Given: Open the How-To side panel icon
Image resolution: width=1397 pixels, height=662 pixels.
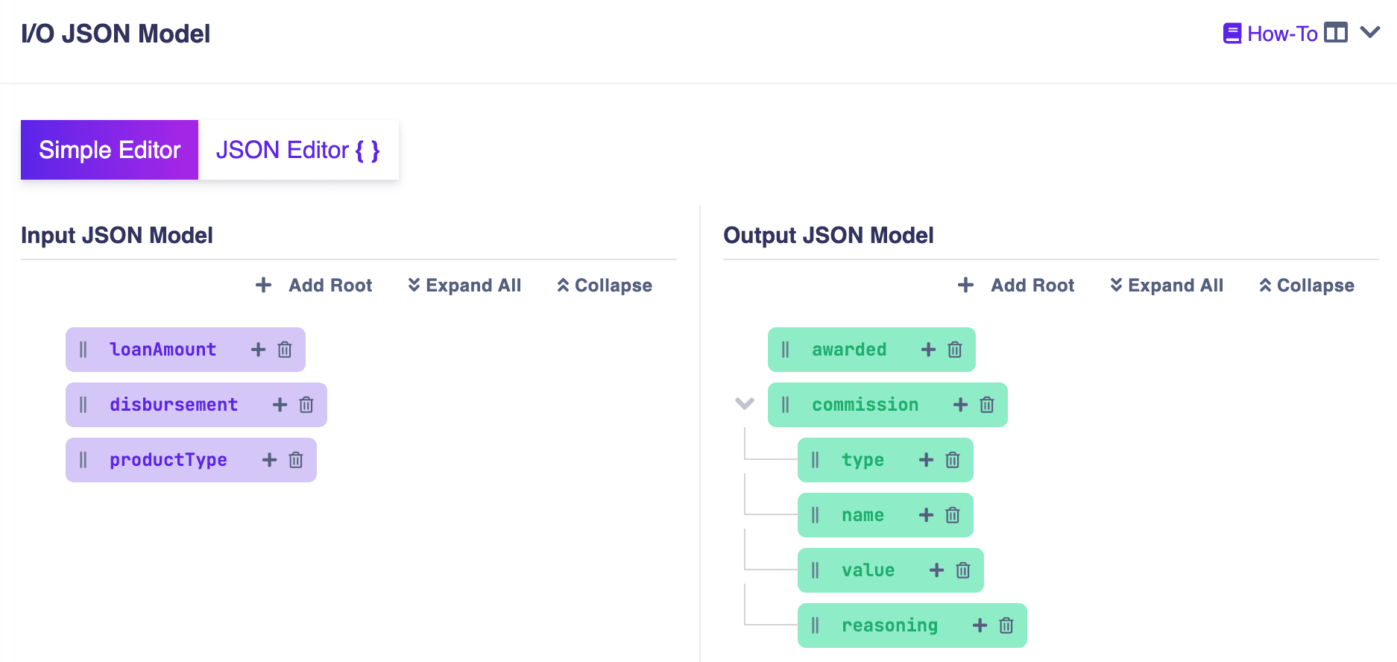Looking at the screenshot, I should tap(1336, 33).
